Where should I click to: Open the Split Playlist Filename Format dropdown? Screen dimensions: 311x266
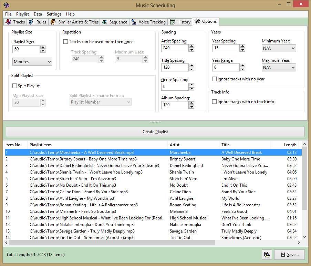tap(100, 102)
